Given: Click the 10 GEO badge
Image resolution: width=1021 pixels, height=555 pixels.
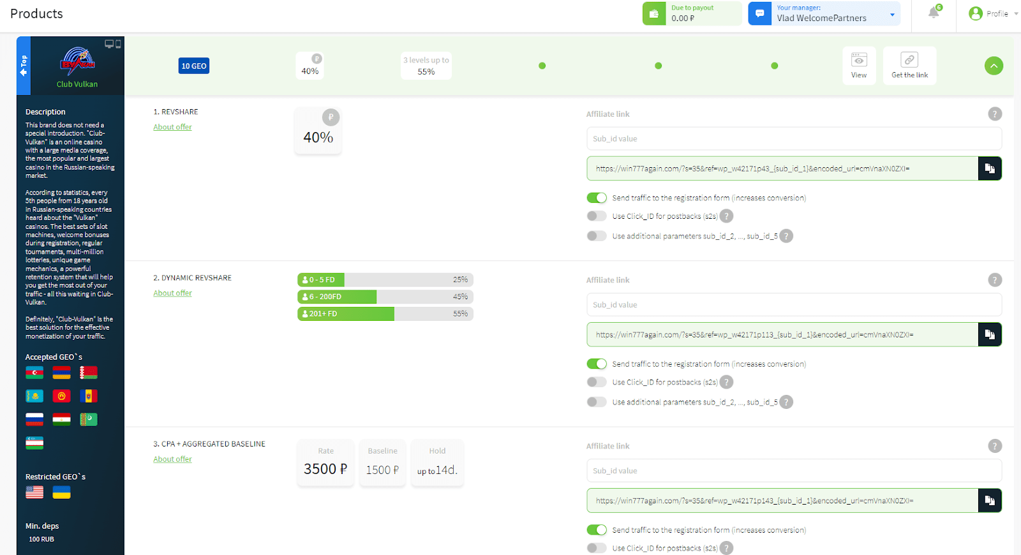Looking at the screenshot, I should tap(194, 66).
